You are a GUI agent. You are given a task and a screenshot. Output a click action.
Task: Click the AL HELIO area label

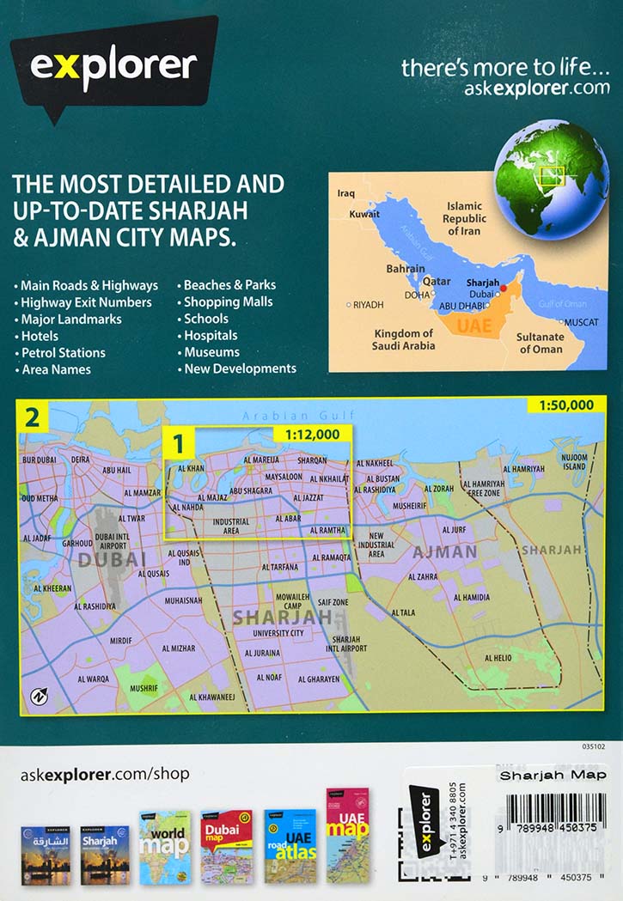(498, 658)
